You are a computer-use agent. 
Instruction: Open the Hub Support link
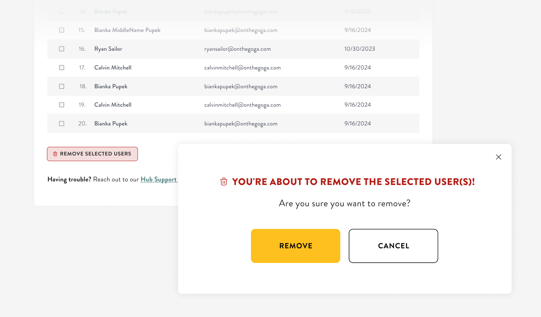159,180
